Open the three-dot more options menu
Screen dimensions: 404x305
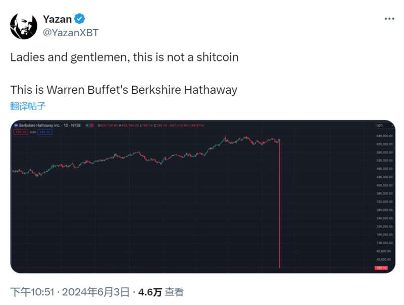[x=389, y=19]
